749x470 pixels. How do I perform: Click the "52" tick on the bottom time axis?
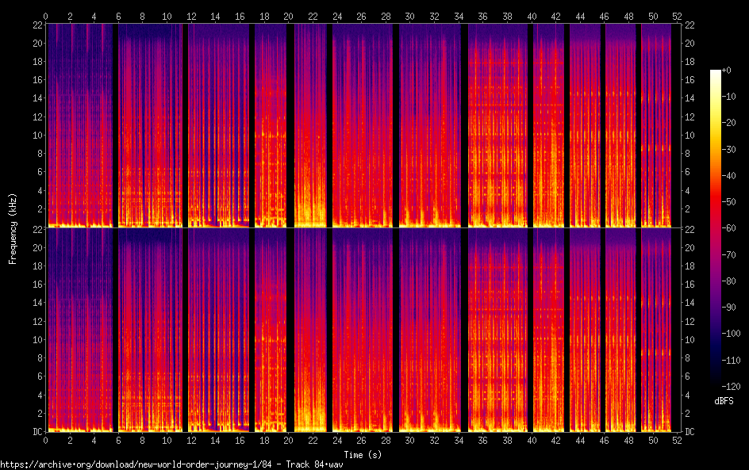pos(676,439)
